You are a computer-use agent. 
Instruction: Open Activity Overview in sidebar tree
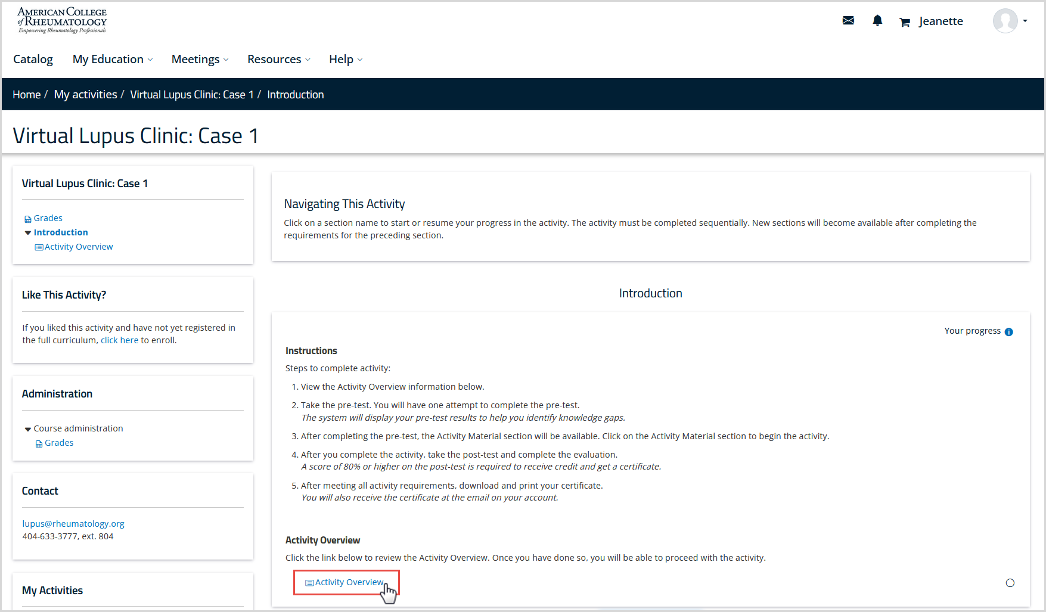click(x=79, y=247)
